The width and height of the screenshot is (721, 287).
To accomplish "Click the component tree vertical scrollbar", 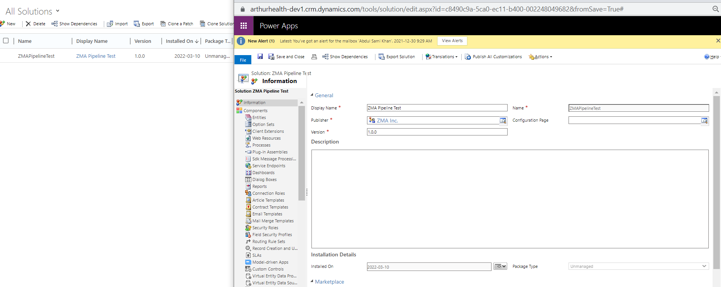I will 302,153.
